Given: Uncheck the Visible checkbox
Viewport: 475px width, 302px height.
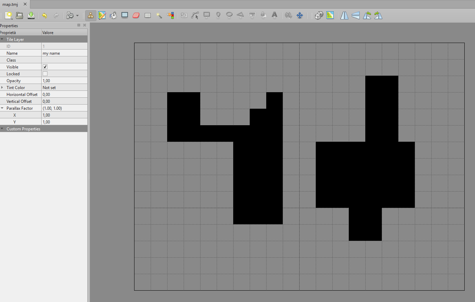Looking at the screenshot, I should (45, 67).
